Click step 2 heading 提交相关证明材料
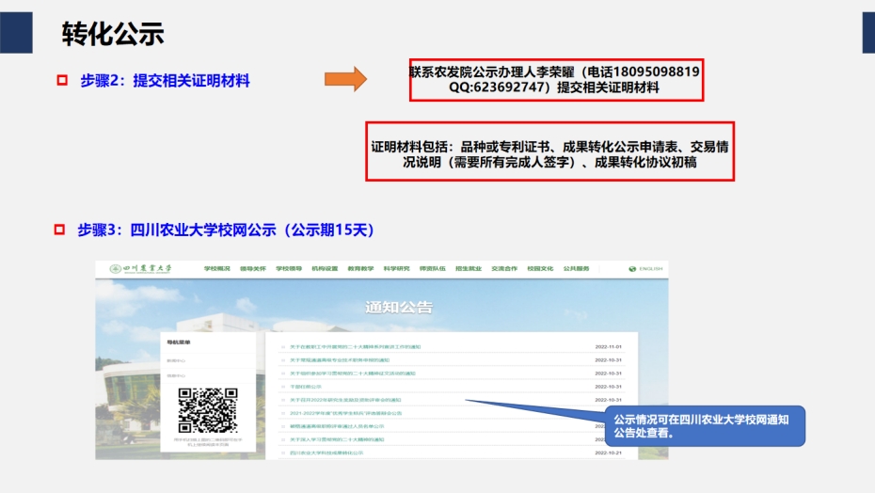 (x=165, y=81)
